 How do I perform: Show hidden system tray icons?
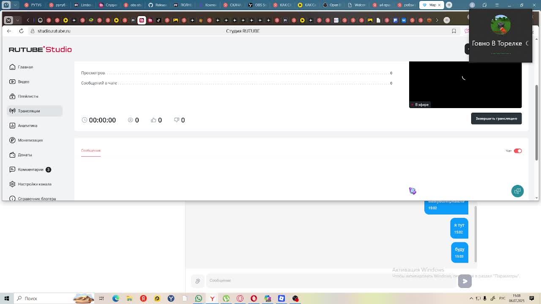coord(470,299)
